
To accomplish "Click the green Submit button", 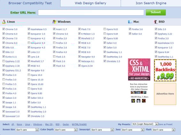I will click(x=156, y=12).
